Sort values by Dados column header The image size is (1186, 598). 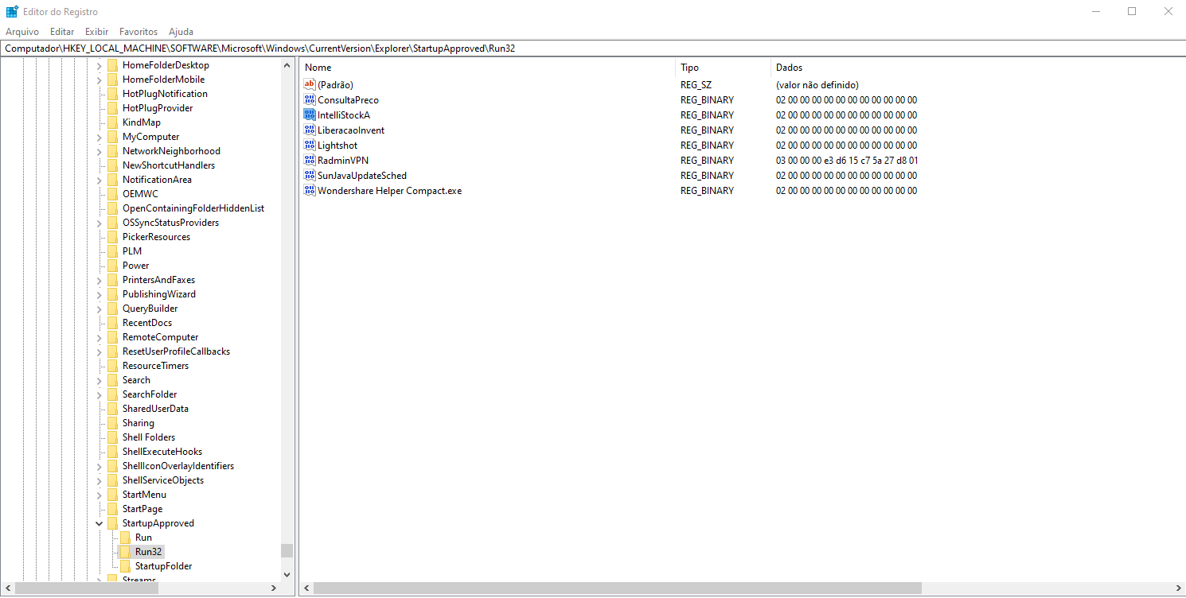point(977,68)
